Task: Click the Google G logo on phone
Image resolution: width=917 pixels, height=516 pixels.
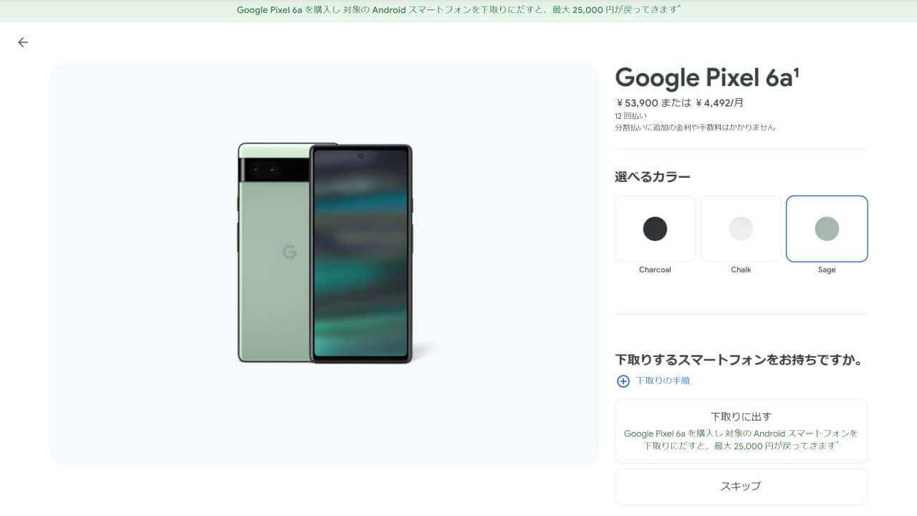Action: click(x=289, y=252)
